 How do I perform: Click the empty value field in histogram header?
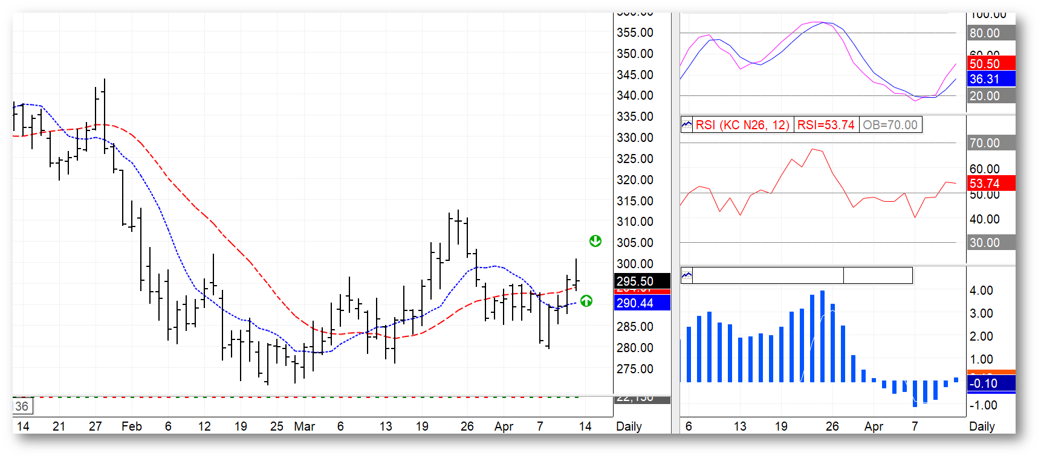click(878, 276)
